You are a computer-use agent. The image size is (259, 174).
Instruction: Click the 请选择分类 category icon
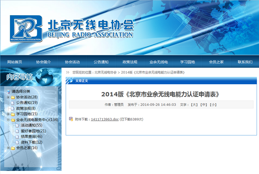[x=8, y=91]
